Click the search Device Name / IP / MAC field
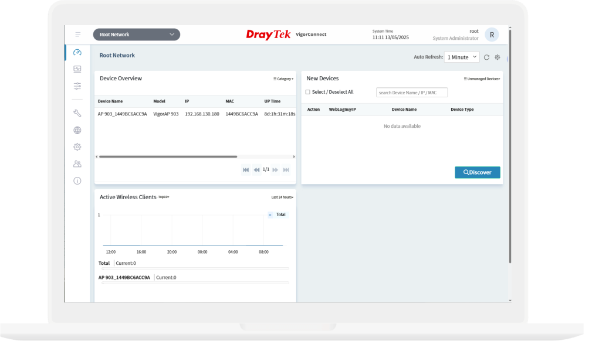The width and height of the screenshot is (592, 341). [x=411, y=93]
